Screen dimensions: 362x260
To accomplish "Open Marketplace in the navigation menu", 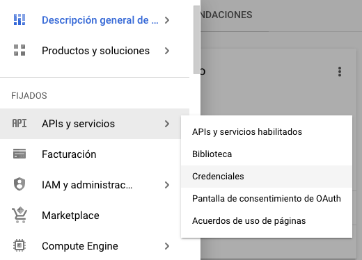I will click(x=95, y=216).
